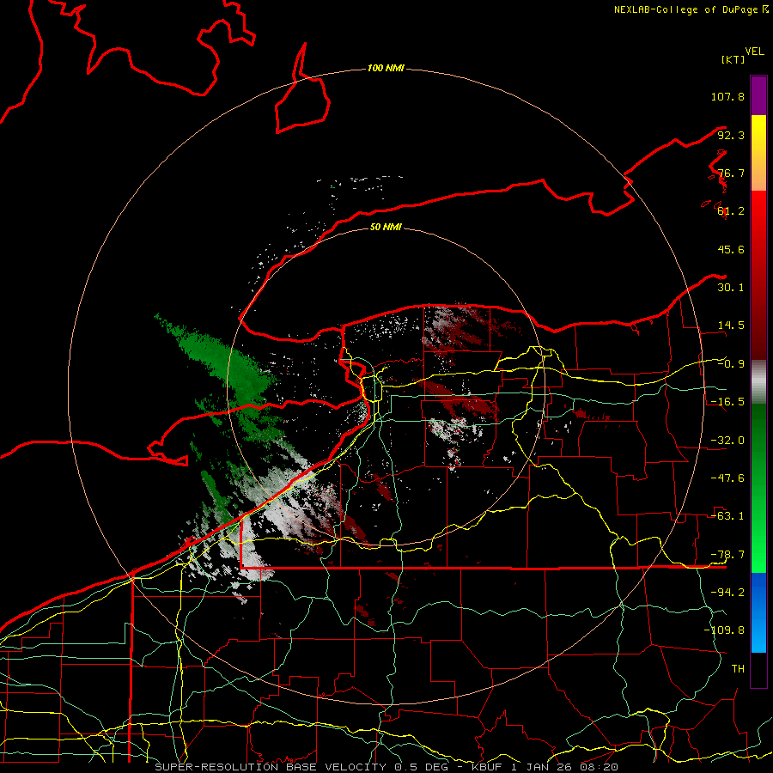Click the 107.8 velocity scale value

(x=727, y=96)
